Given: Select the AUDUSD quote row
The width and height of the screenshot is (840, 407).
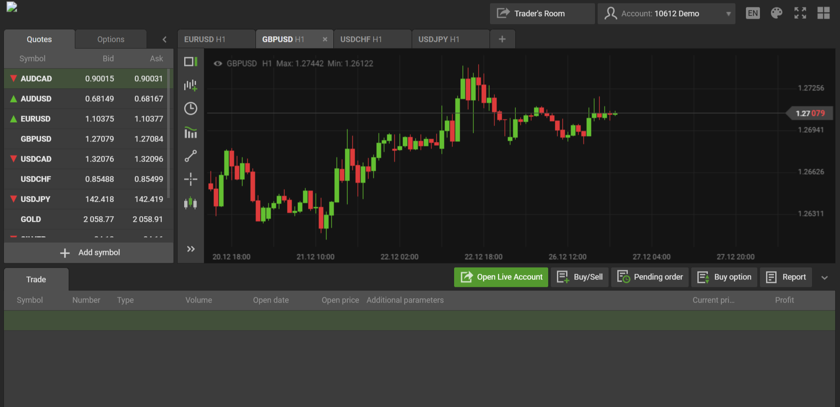Looking at the screenshot, I should coord(86,99).
